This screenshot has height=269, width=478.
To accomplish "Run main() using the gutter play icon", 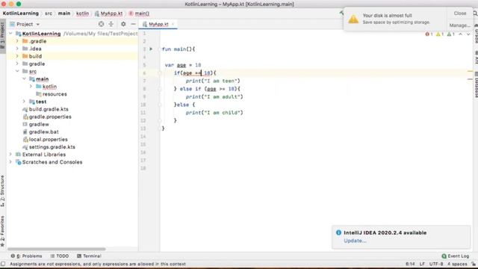I will pyautogui.click(x=151, y=49).
